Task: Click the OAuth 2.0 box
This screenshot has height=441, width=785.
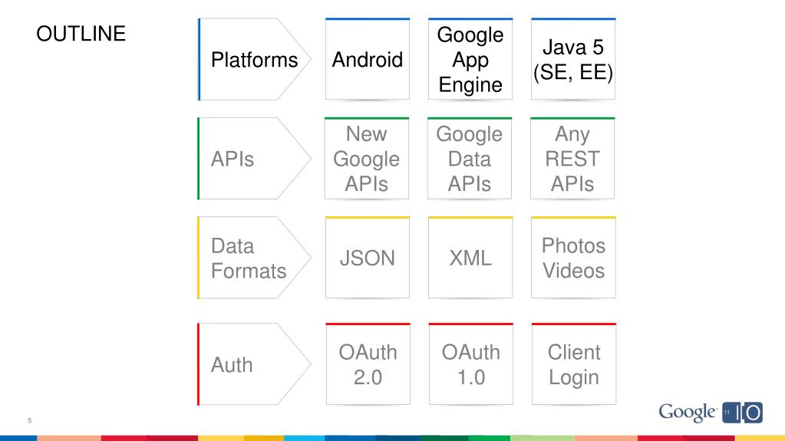Action: (368, 364)
